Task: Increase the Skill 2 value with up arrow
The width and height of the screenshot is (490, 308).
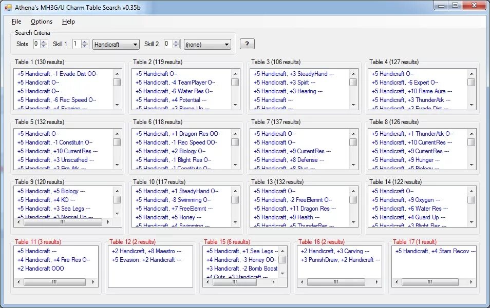Action: pyautogui.click(x=176, y=42)
